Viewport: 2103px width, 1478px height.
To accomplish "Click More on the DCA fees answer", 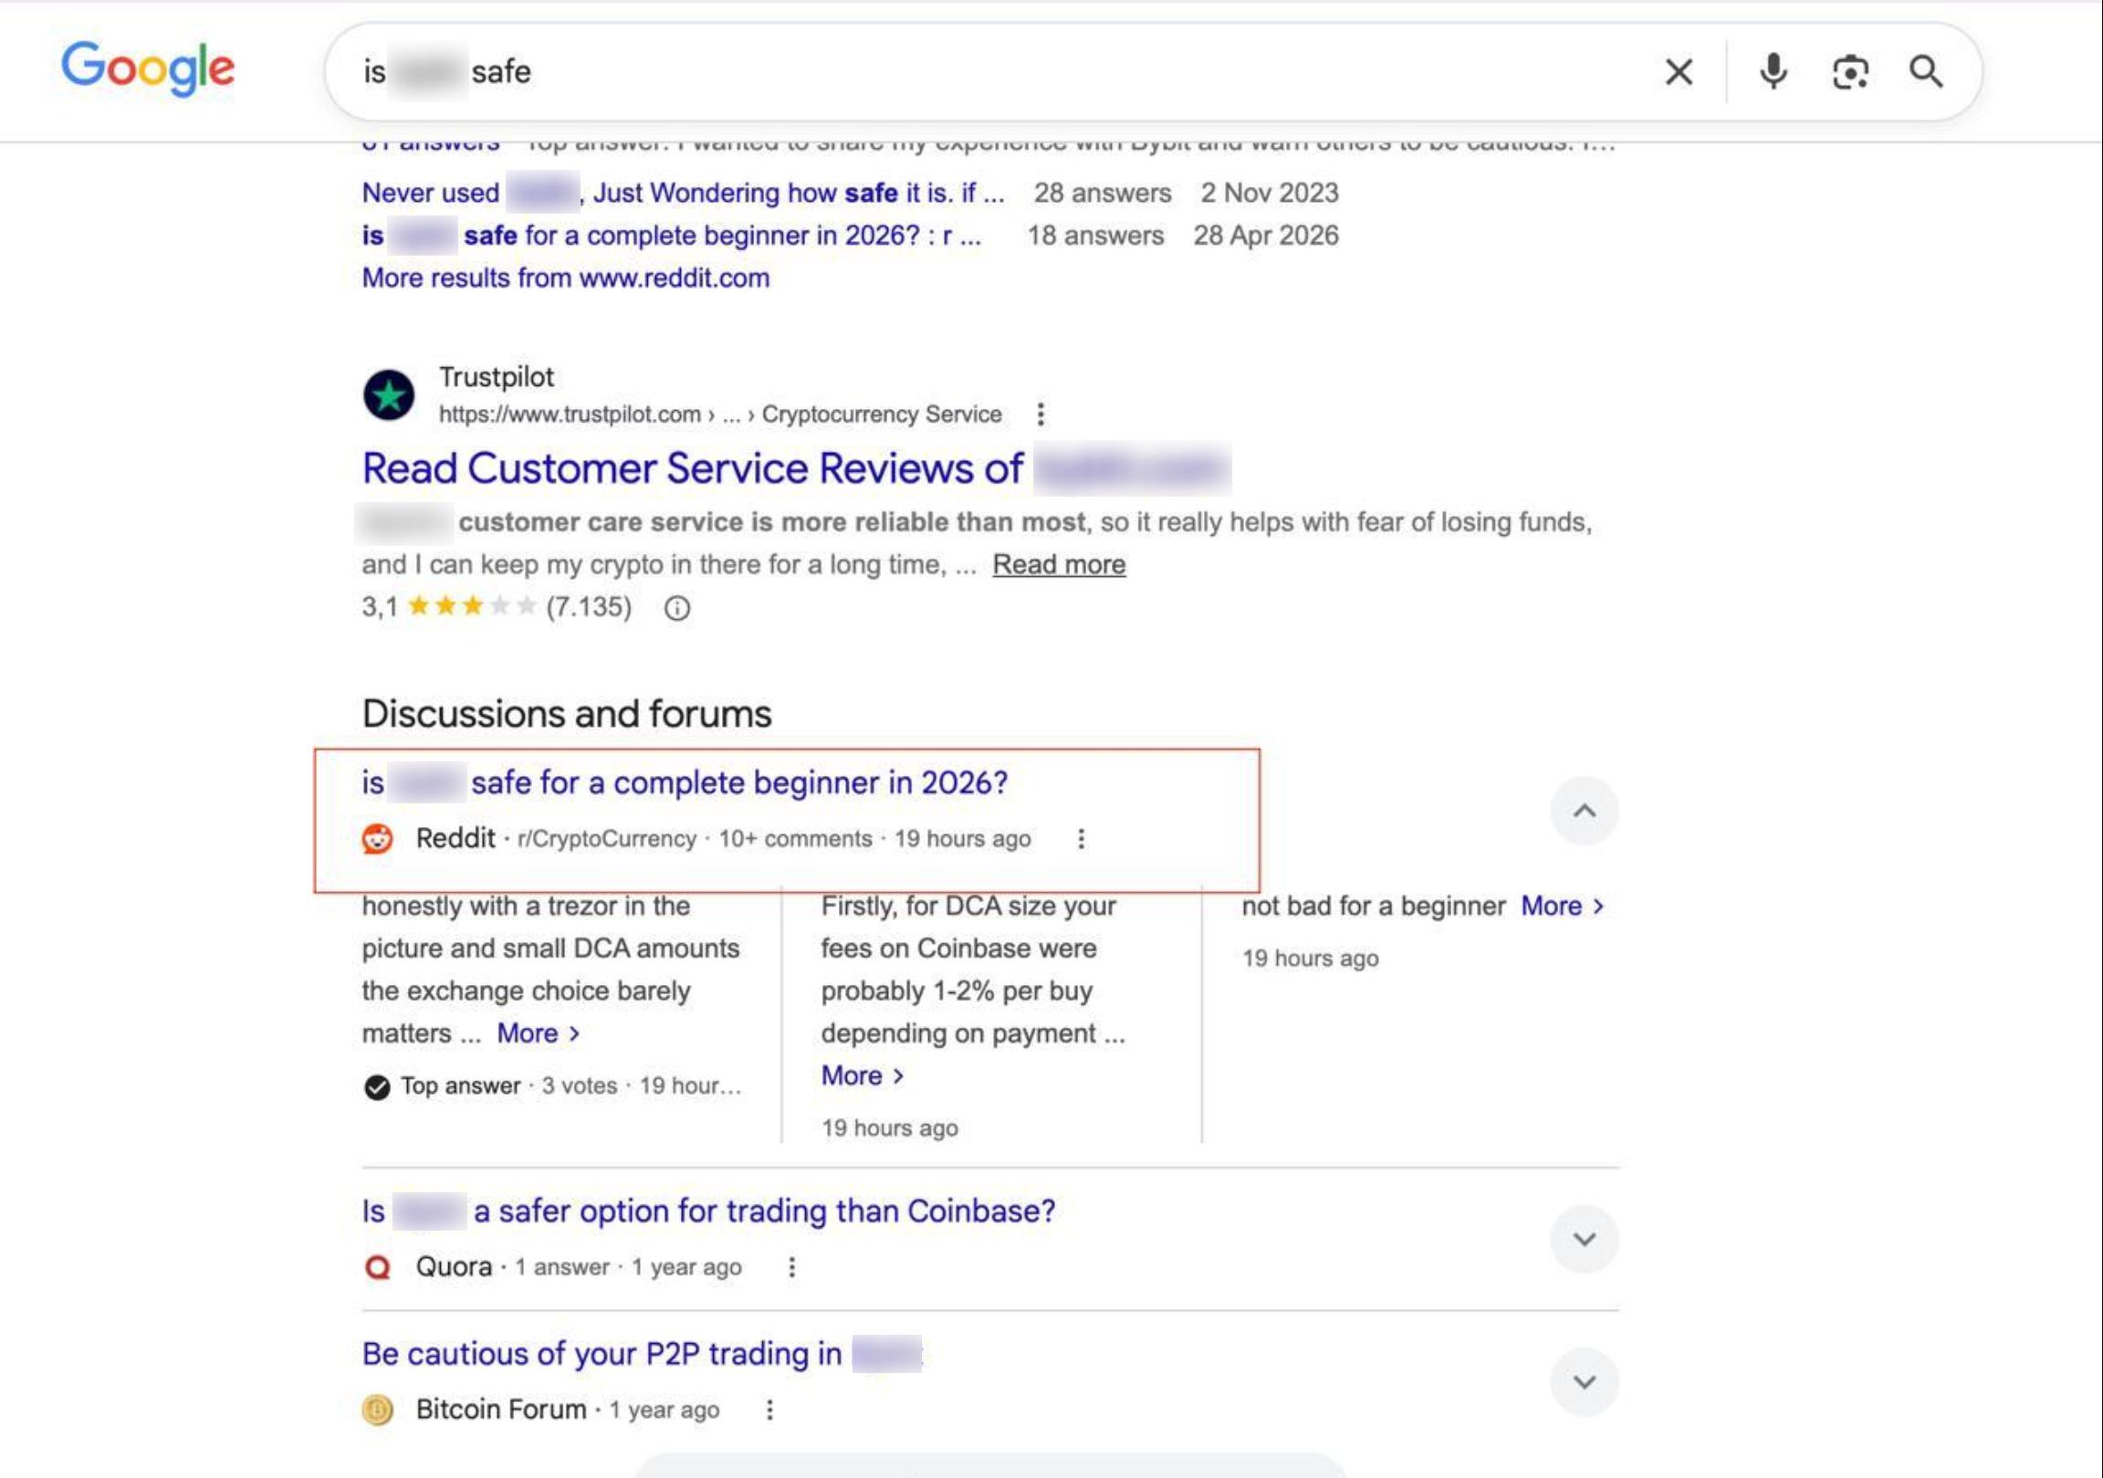I will pos(862,1075).
